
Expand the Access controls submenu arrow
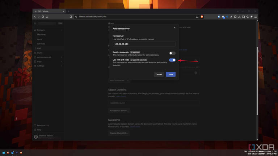pos(62,57)
